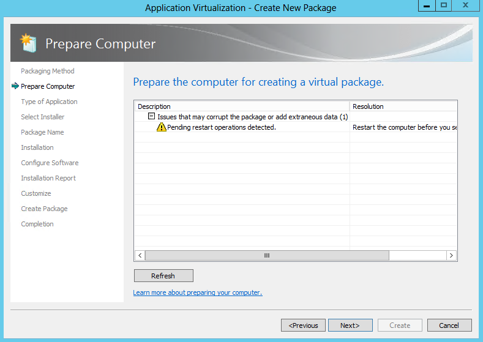Image resolution: width=483 pixels, height=342 pixels.
Task: Click the yellow warning icon beside Pending restart
Action: (x=161, y=127)
